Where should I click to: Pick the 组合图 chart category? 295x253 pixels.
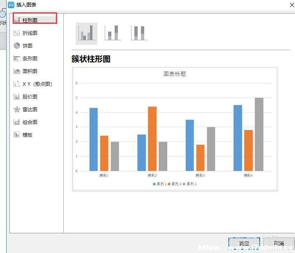coord(30,122)
